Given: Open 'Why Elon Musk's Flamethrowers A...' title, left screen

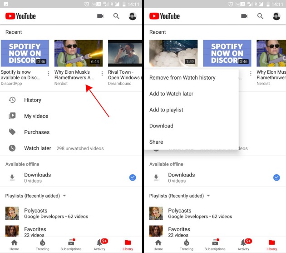Looking at the screenshot, I should (74, 75).
